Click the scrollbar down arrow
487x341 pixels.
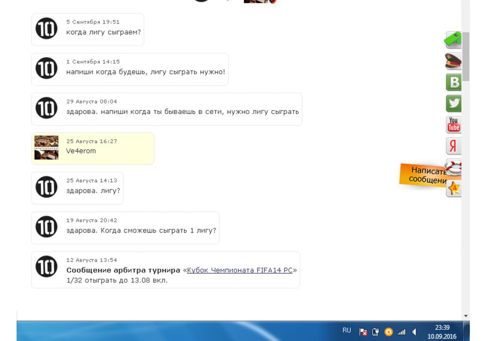(466, 316)
